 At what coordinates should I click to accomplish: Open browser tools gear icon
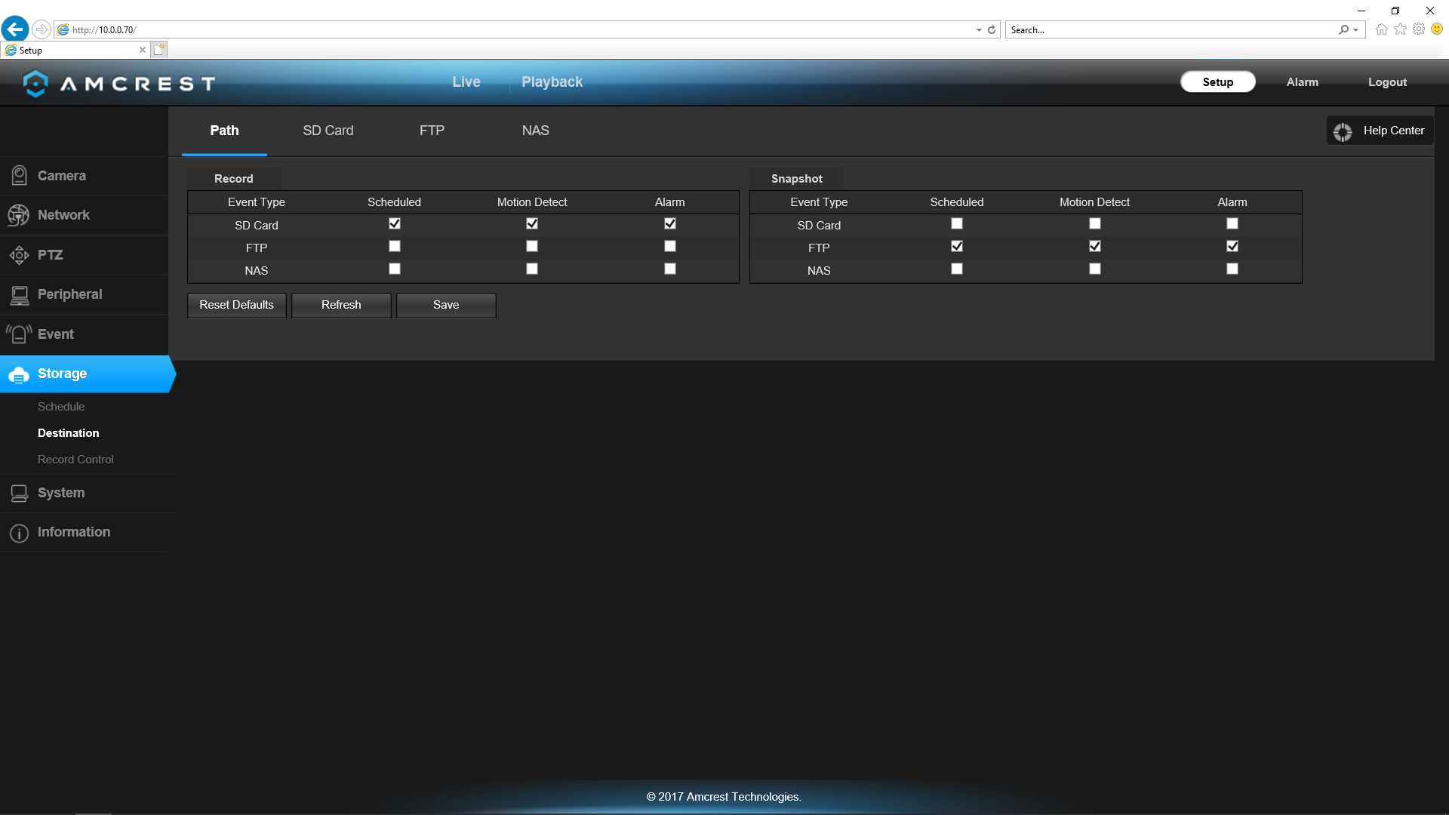coord(1419,29)
